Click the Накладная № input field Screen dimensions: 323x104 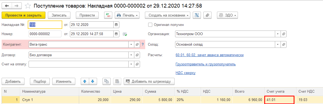[45, 25]
